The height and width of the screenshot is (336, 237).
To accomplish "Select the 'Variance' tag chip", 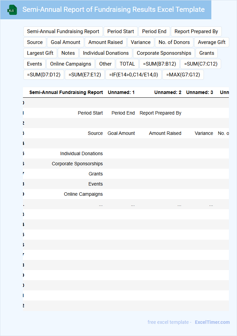I will [141, 42].
